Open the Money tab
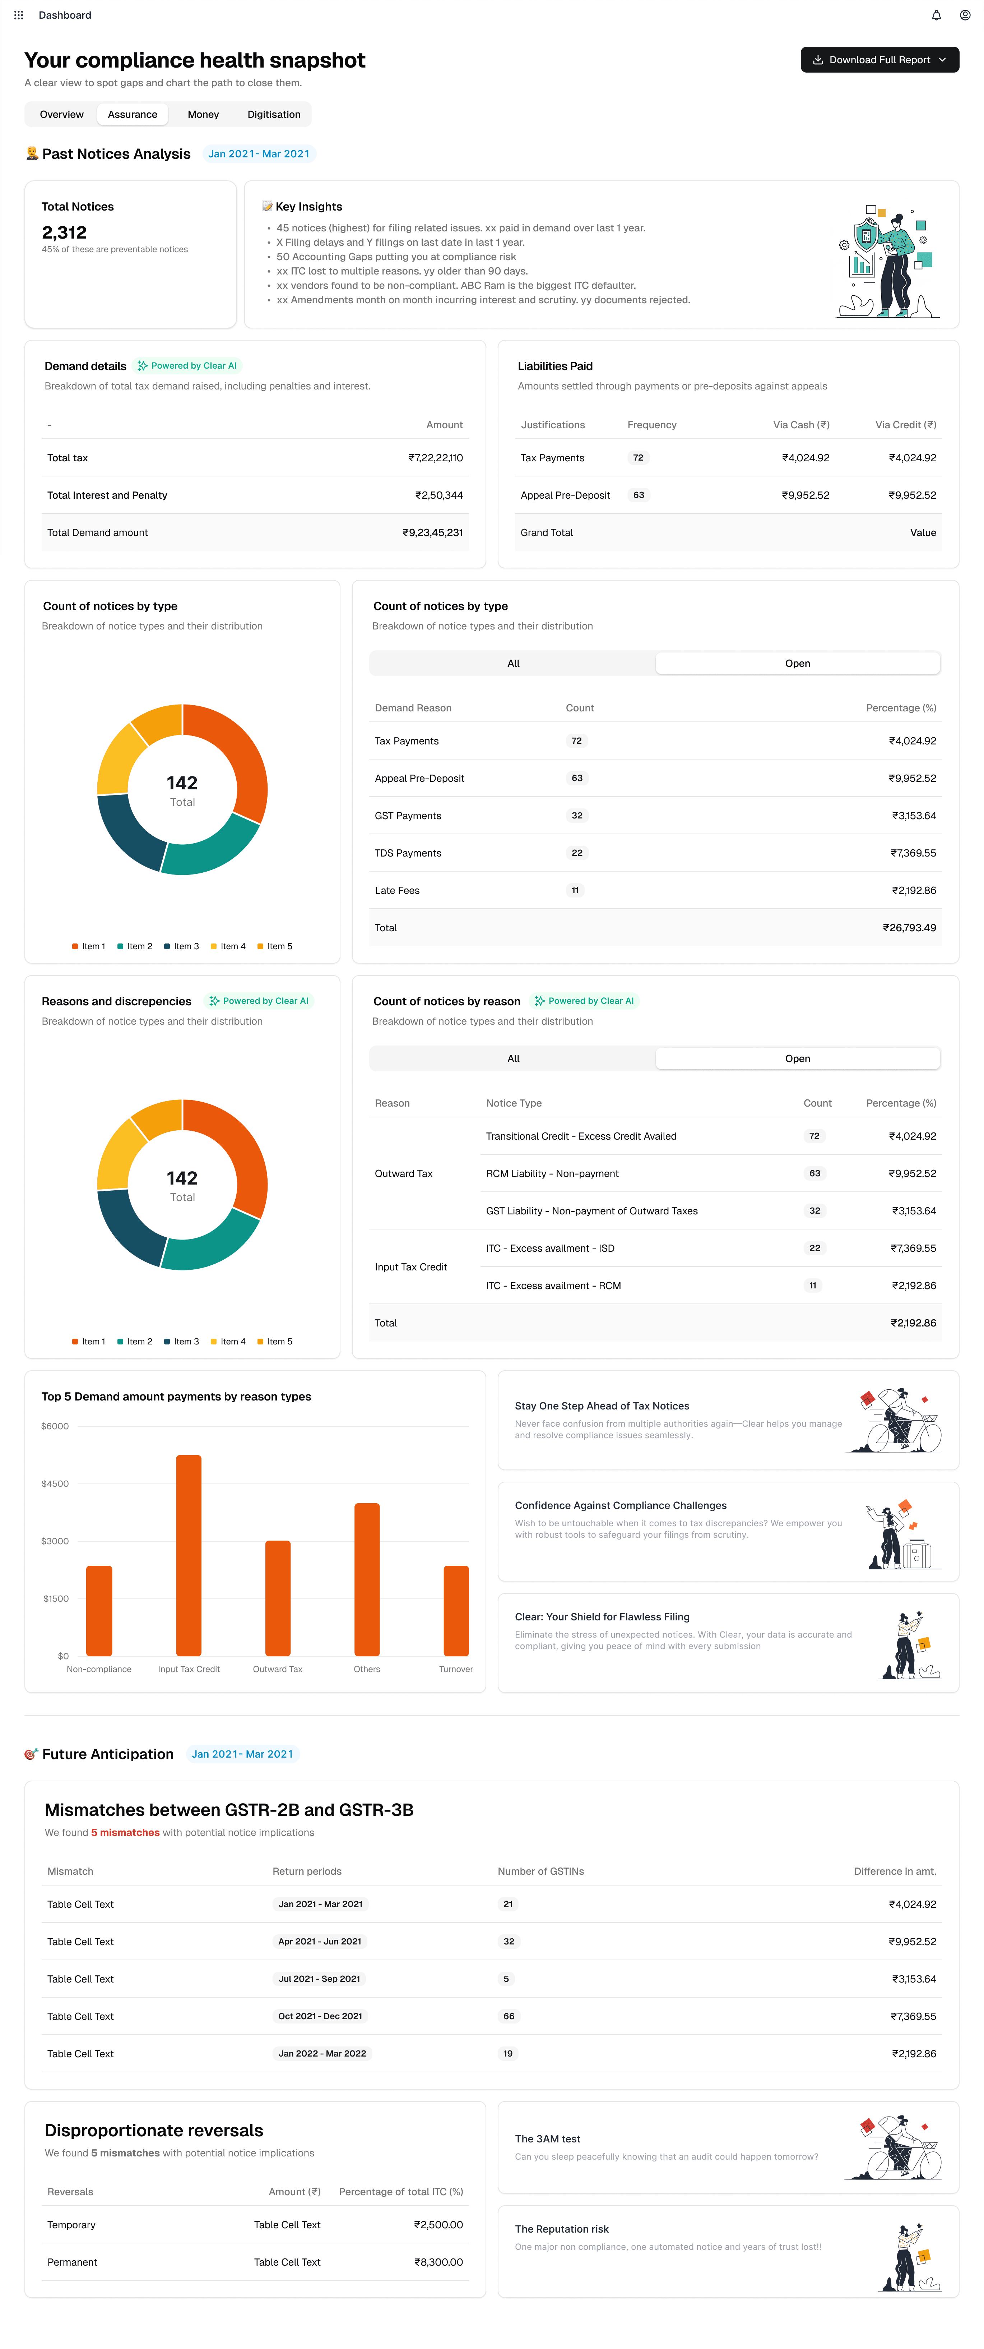 point(203,115)
